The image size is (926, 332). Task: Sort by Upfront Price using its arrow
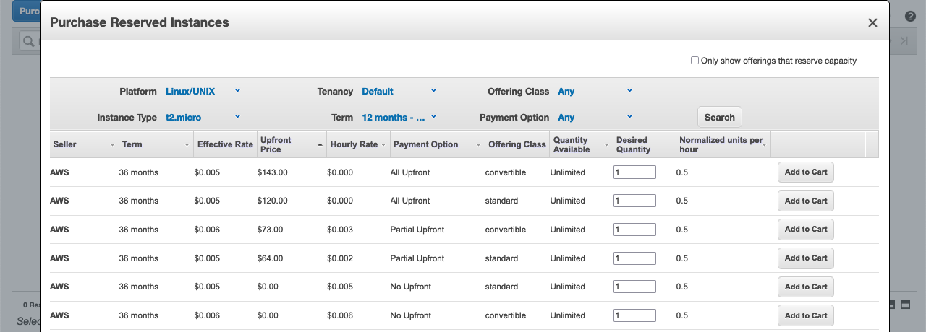pyautogui.click(x=320, y=144)
